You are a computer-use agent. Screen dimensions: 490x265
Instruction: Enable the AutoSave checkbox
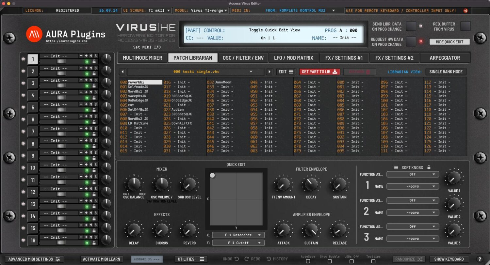tap(308, 261)
